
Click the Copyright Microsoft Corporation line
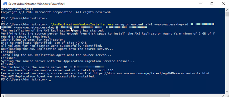[56, 12]
